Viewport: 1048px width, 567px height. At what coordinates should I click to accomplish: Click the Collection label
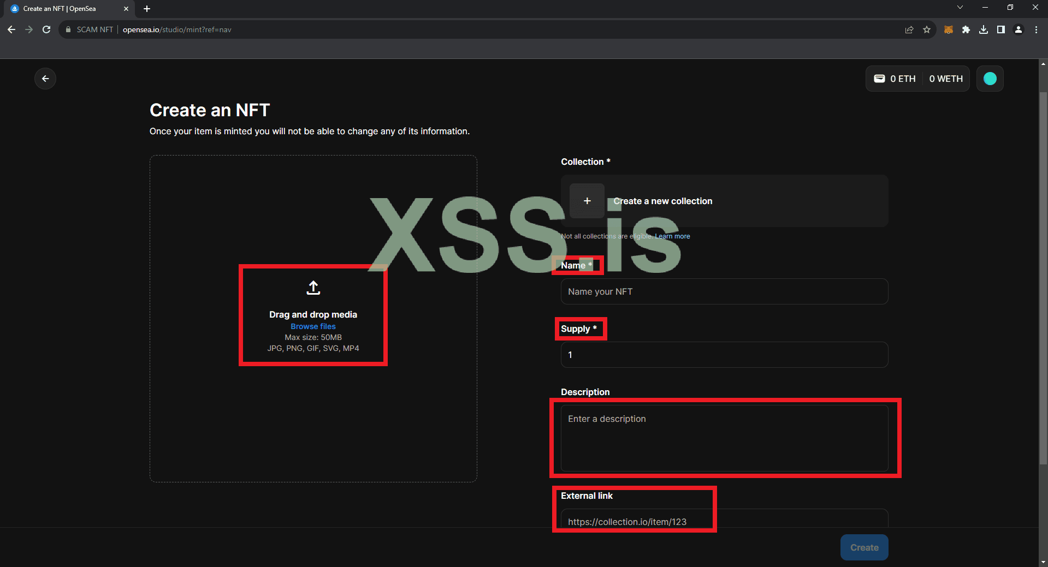pyautogui.click(x=585, y=162)
